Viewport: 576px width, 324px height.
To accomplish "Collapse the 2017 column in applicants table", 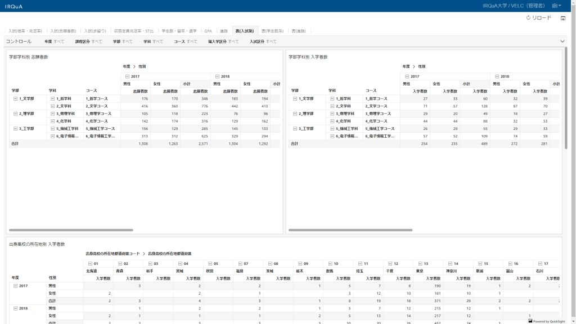I will pyautogui.click(x=128, y=76).
